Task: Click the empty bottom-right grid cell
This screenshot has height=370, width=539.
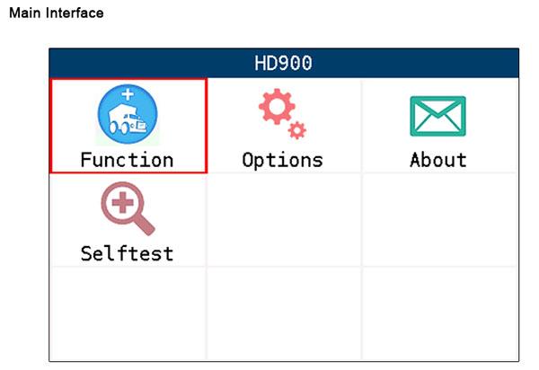Action: 438,313
